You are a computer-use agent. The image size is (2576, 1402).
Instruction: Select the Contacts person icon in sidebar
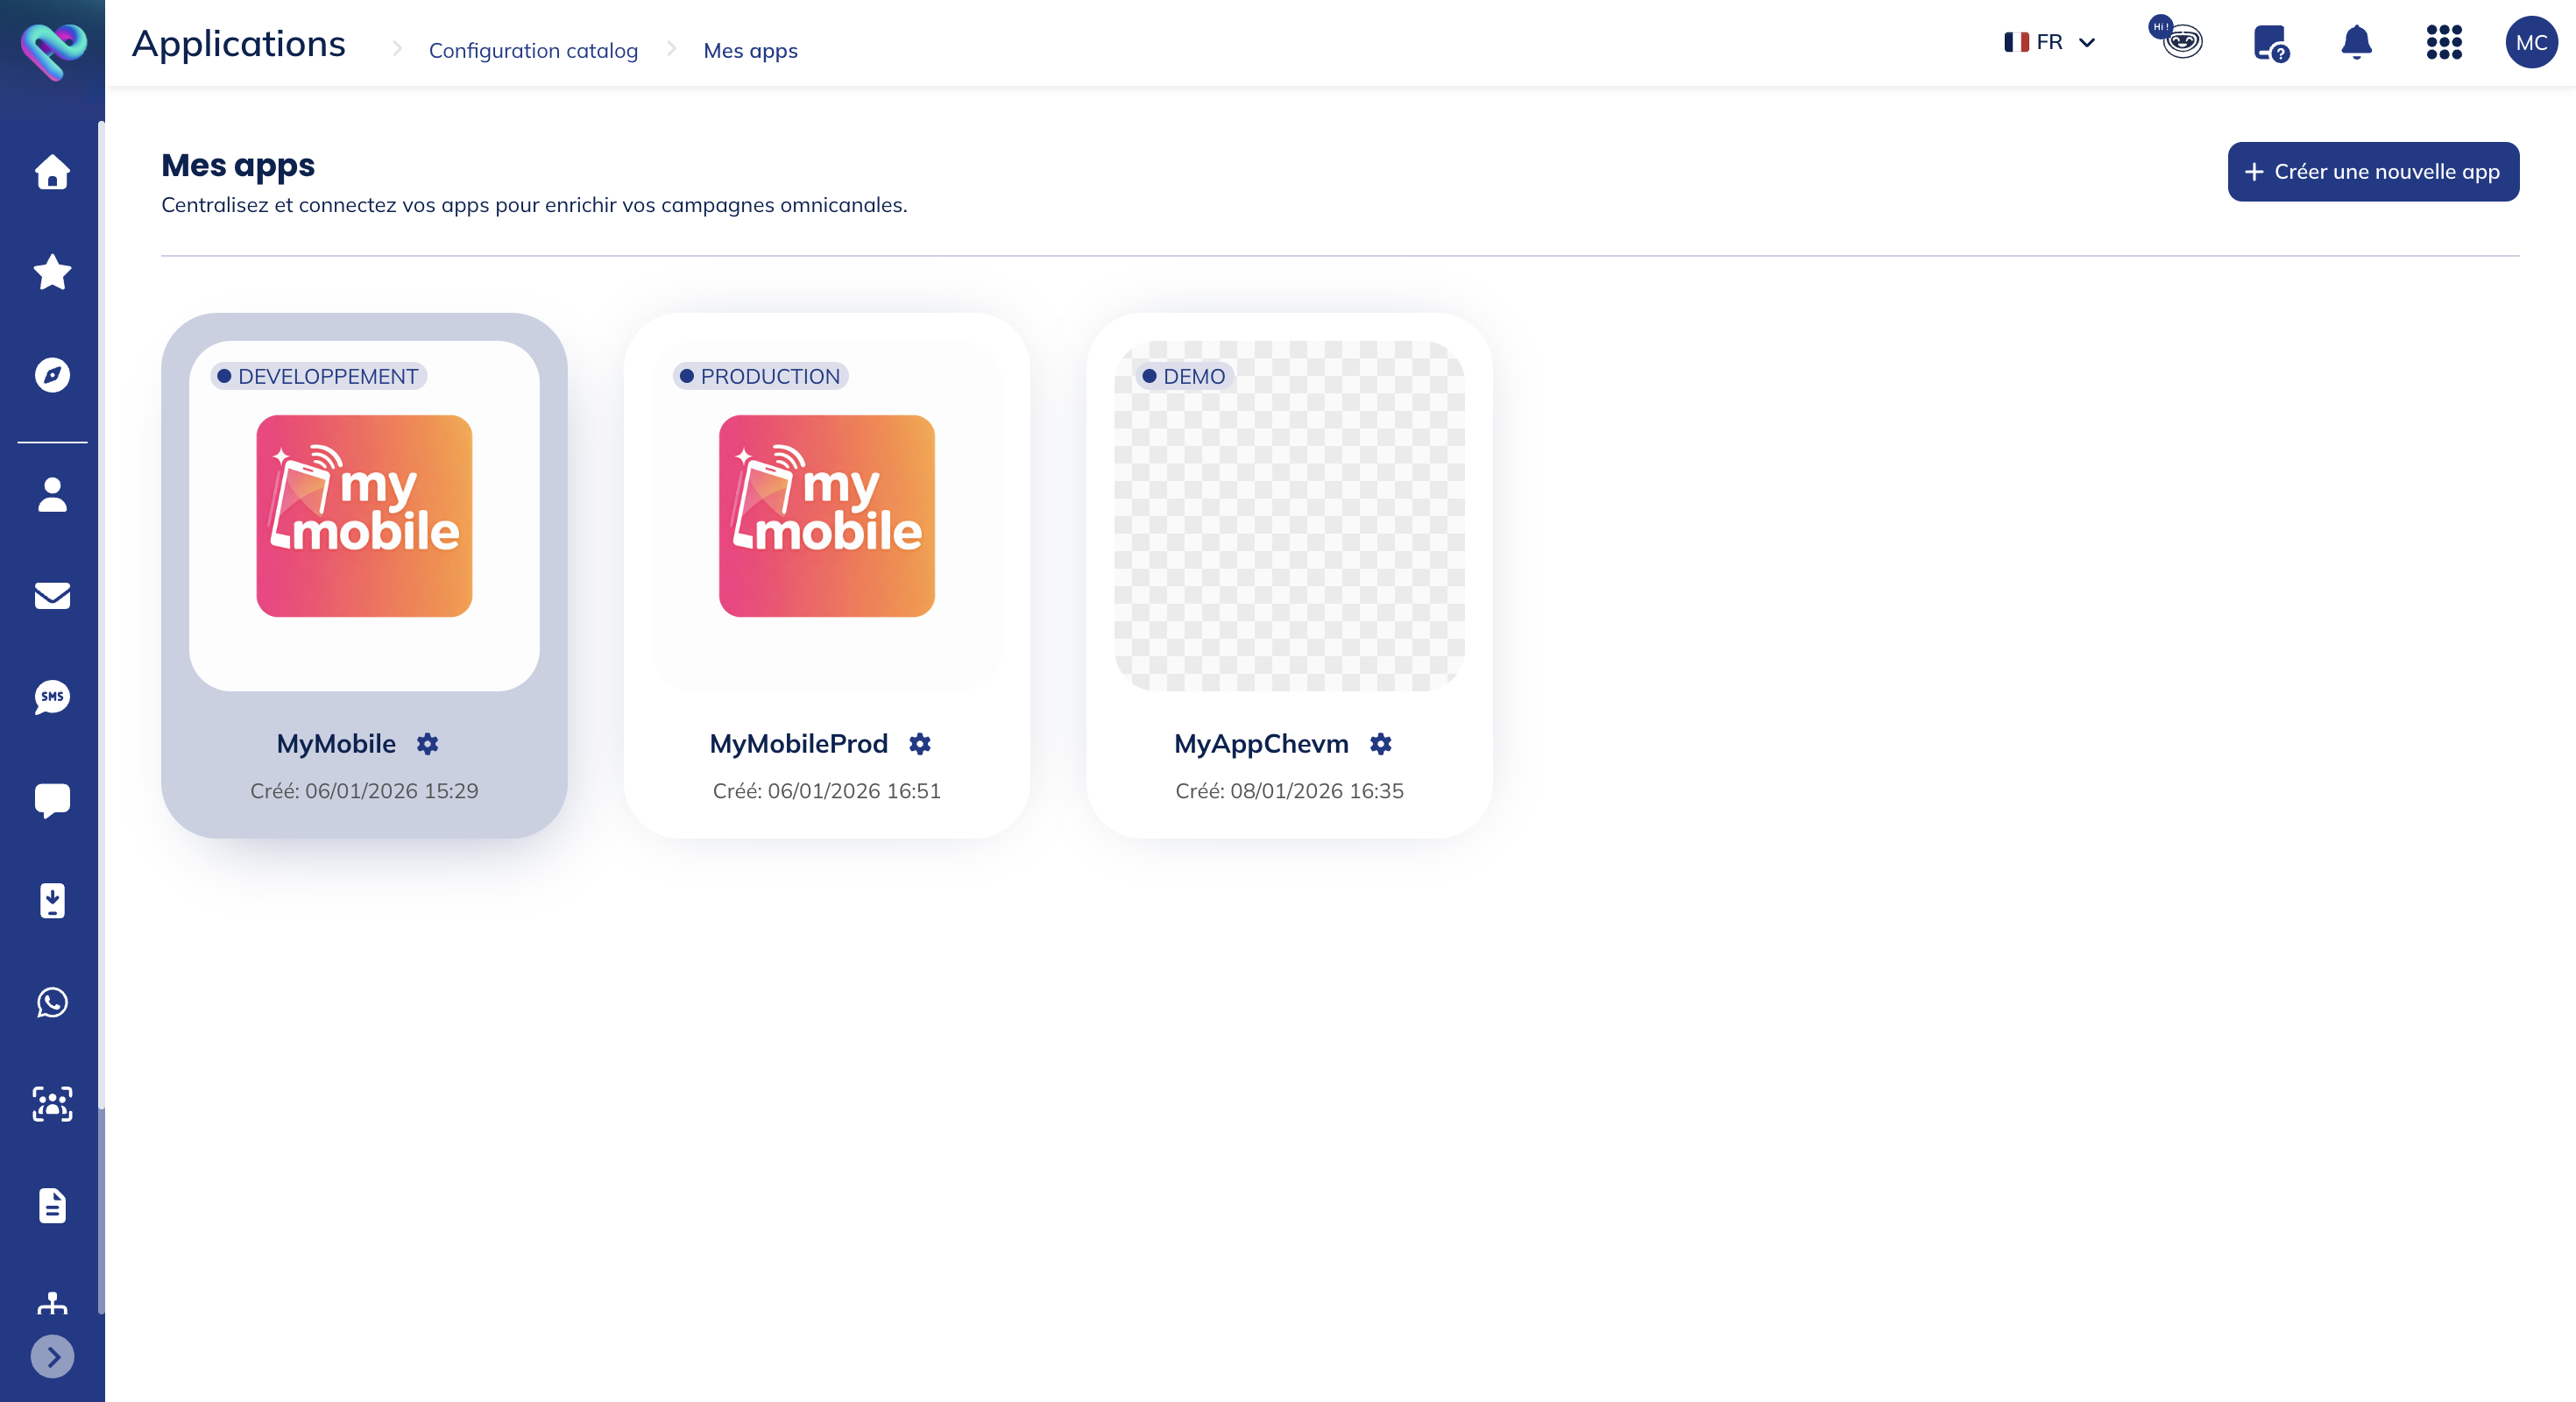51,495
